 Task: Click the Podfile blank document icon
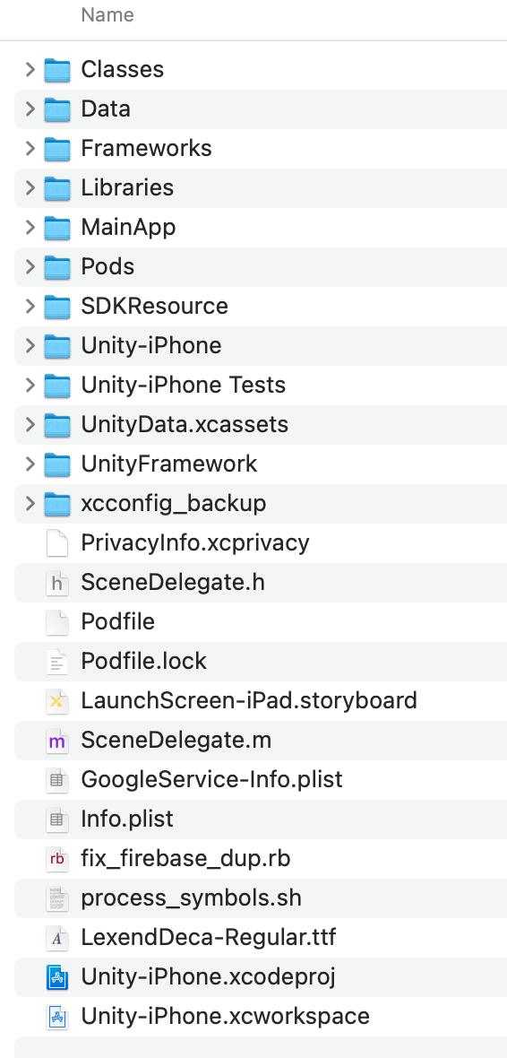click(57, 622)
